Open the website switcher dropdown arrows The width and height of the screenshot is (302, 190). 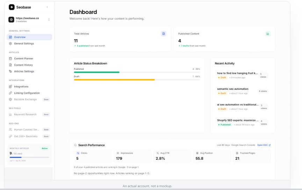coord(49,20)
